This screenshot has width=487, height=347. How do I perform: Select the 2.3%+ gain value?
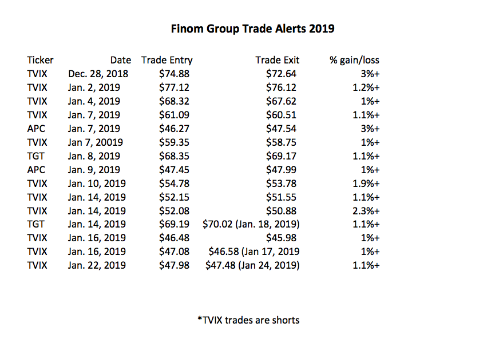pyautogui.click(x=367, y=211)
